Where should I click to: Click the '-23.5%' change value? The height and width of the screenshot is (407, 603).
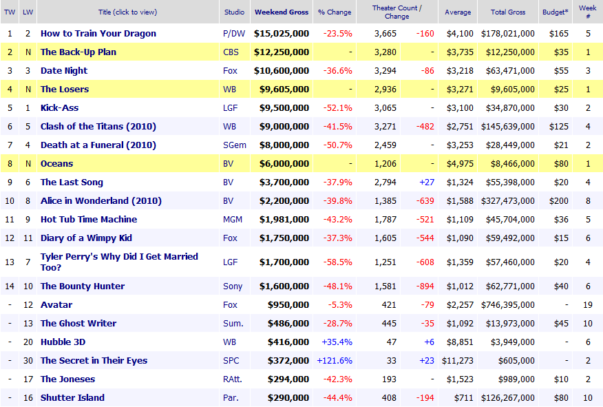(338, 34)
